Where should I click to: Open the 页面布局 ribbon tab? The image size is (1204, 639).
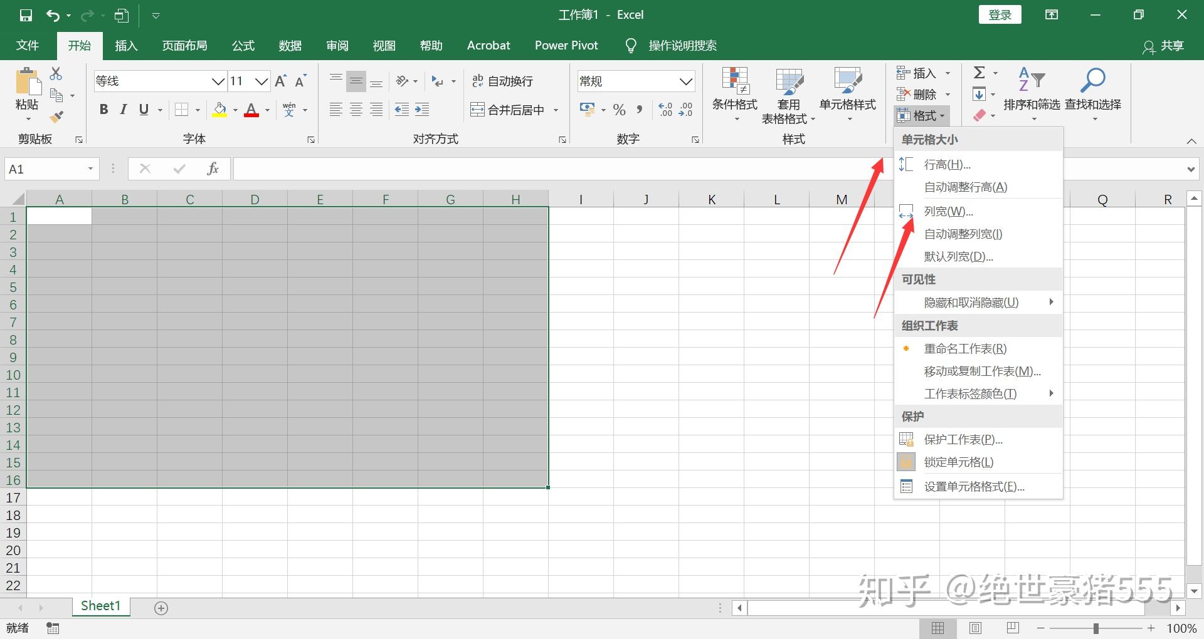click(x=184, y=45)
